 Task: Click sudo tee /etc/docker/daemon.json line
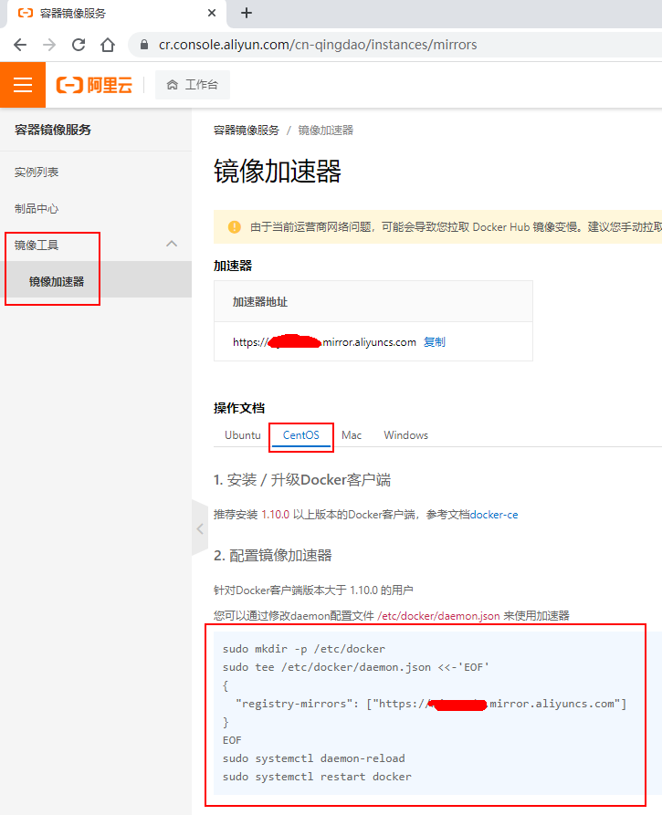coord(356,667)
